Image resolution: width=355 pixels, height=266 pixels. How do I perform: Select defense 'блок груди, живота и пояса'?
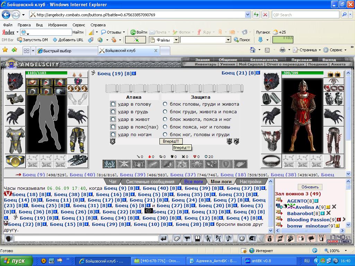point(165,112)
